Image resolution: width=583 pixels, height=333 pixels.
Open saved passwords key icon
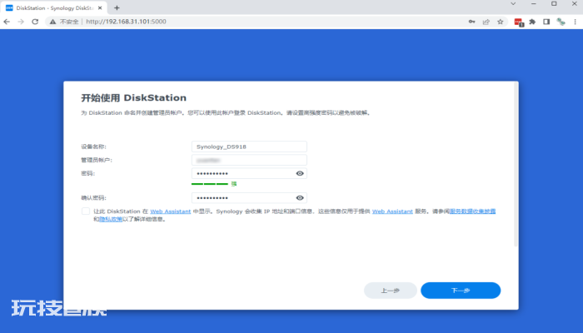pos(471,22)
